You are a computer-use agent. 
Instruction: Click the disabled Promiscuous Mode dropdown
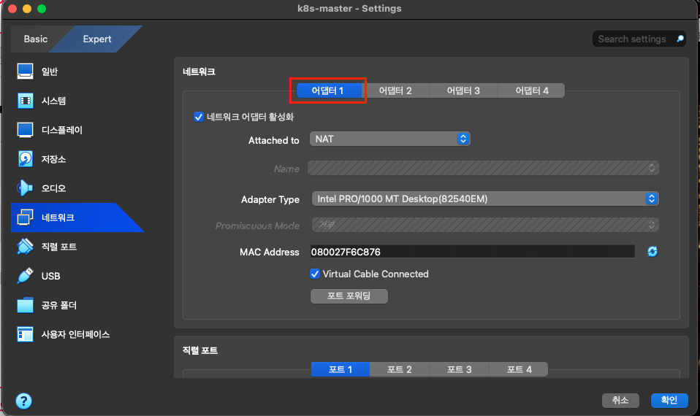click(x=485, y=225)
